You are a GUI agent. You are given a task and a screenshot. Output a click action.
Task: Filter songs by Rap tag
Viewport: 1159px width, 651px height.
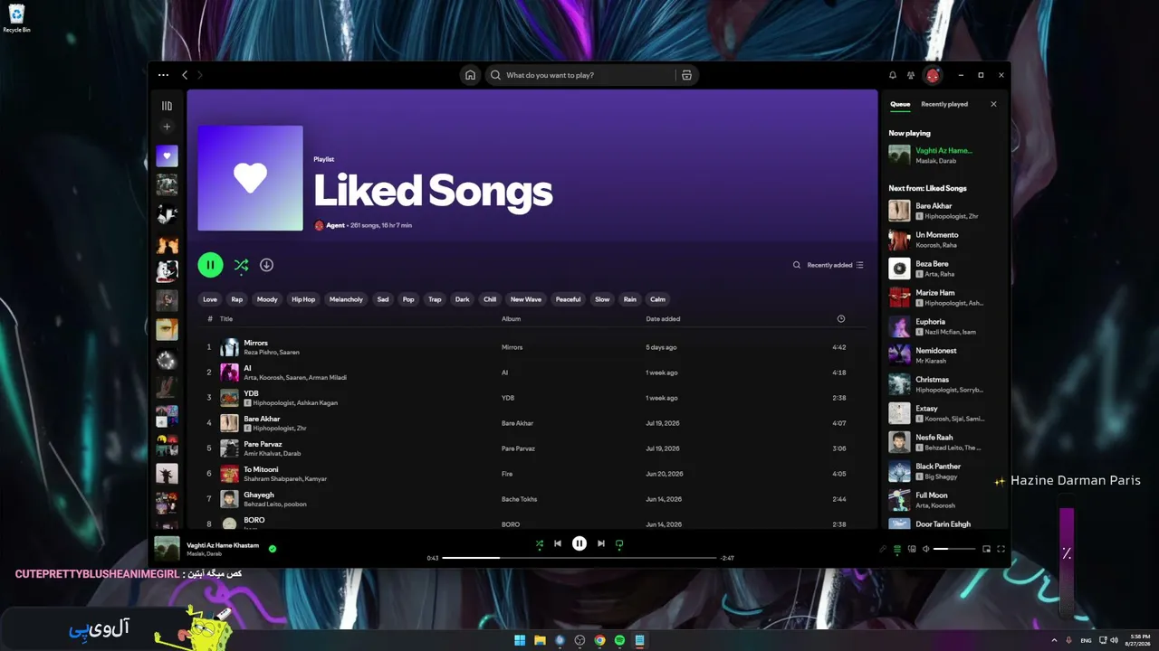point(237,299)
